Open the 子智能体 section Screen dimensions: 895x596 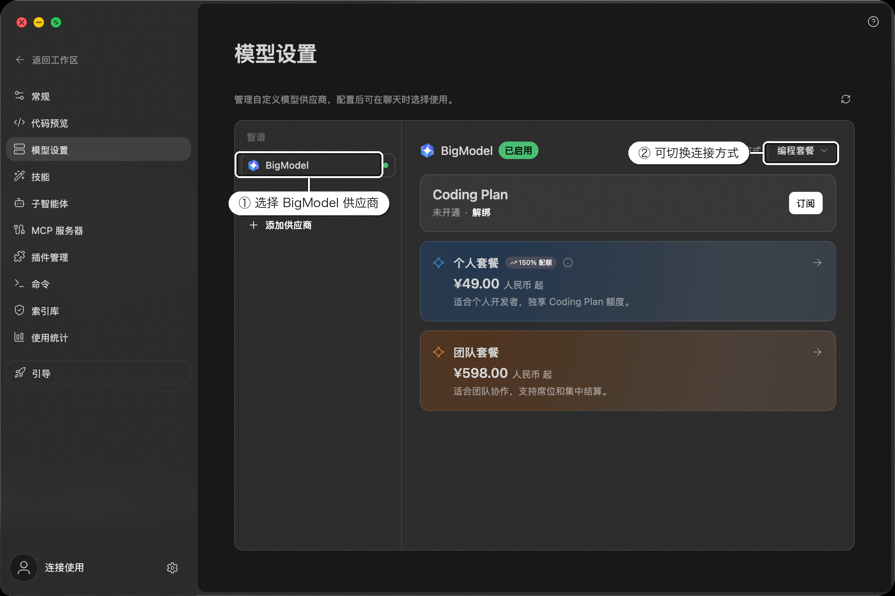(x=98, y=203)
